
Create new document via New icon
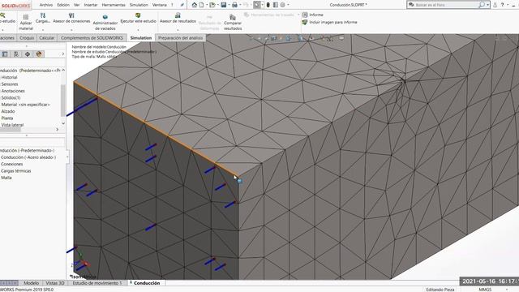coord(201,5)
